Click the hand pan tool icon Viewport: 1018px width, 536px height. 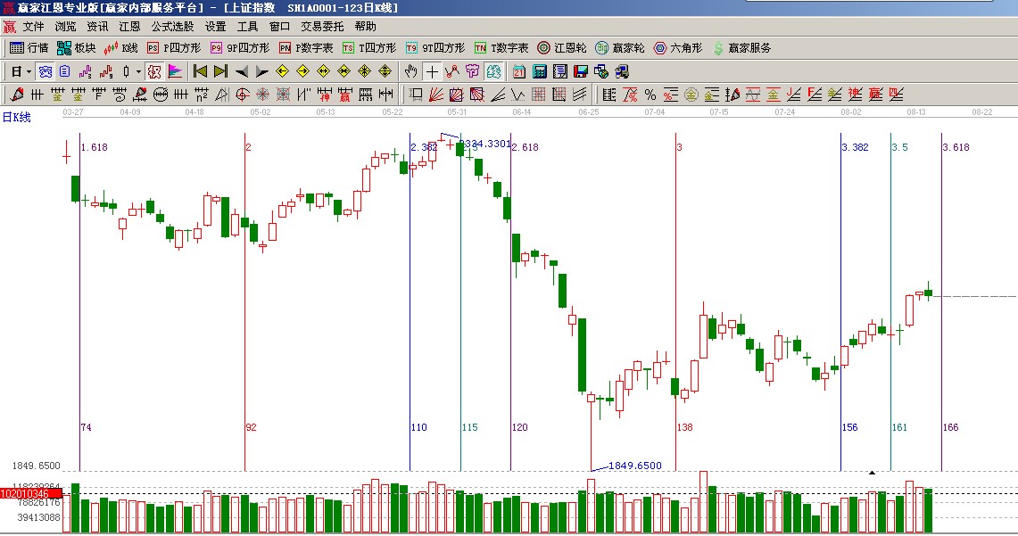(x=410, y=71)
